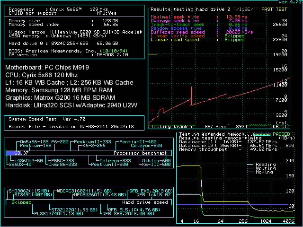Click the P6-200 benchmark reference
This screenshot has width=303, height=227.
coord(61,142)
